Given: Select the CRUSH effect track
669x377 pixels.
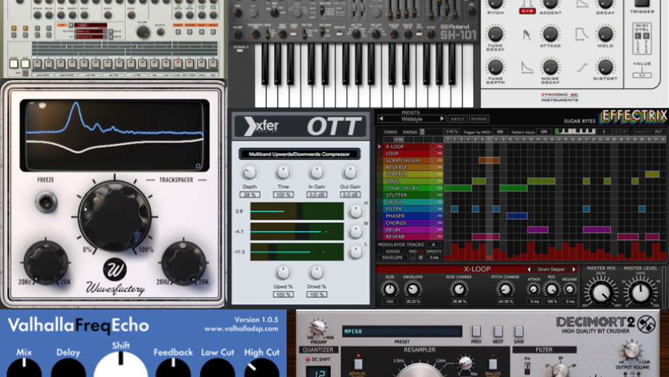Looking at the screenshot, I should pyautogui.click(x=407, y=202).
